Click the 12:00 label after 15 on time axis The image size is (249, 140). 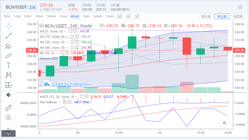(x=201, y=133)
